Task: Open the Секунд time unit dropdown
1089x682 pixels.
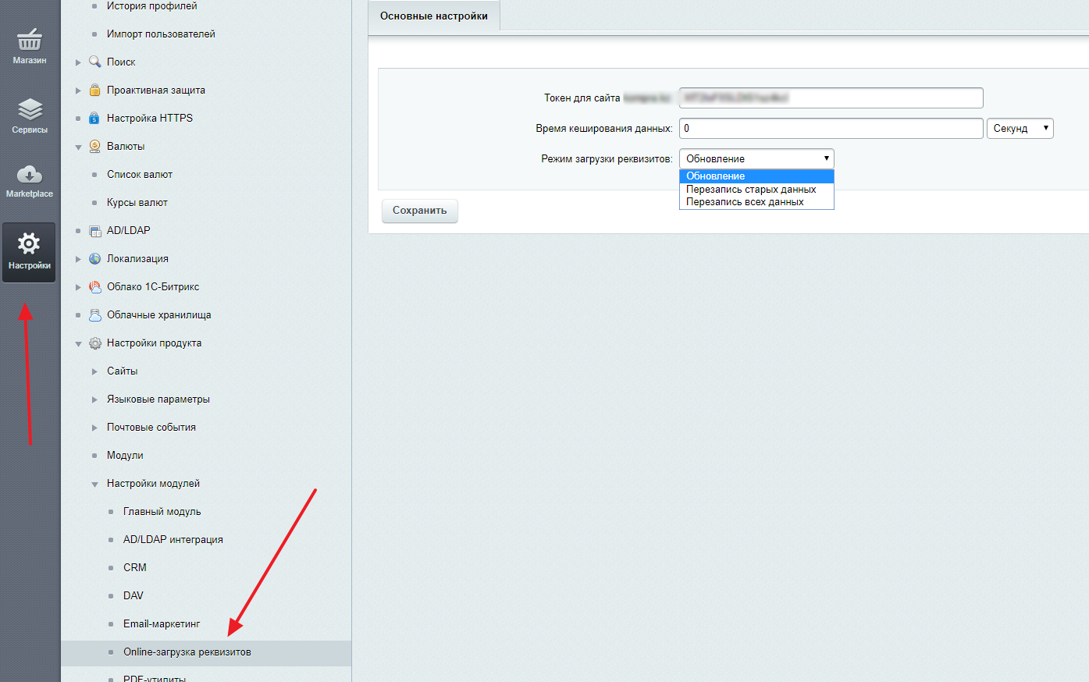Action: point(1020,128)
